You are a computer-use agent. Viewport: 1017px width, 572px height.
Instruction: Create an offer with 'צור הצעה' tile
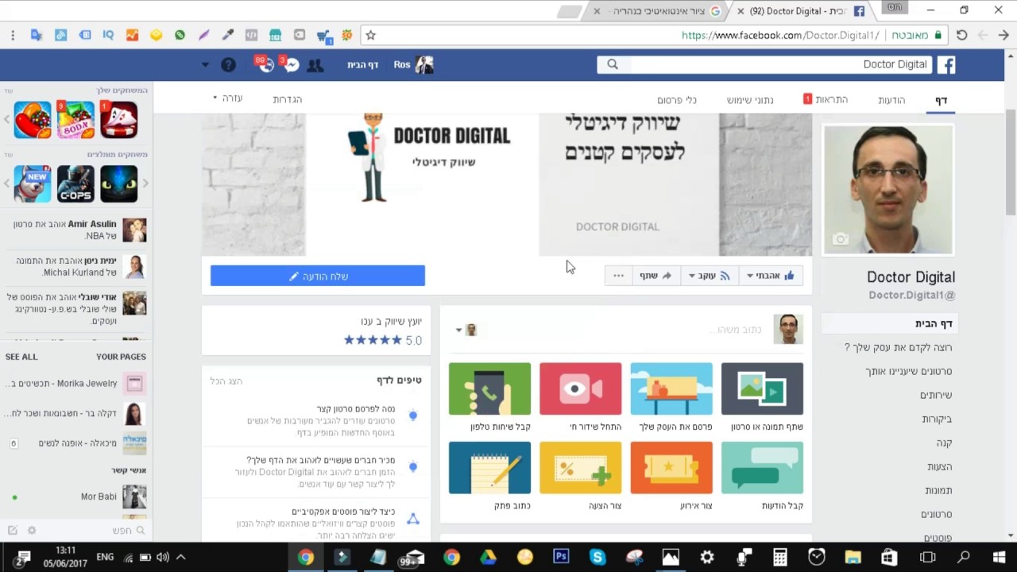(581, 476)
